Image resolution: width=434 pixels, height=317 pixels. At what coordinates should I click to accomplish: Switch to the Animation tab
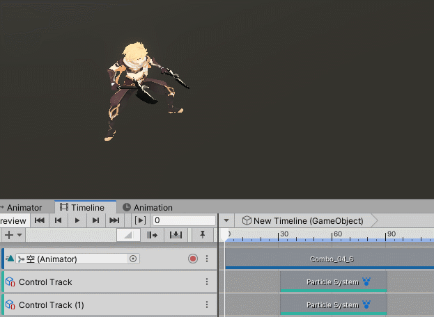click(148, 207)
